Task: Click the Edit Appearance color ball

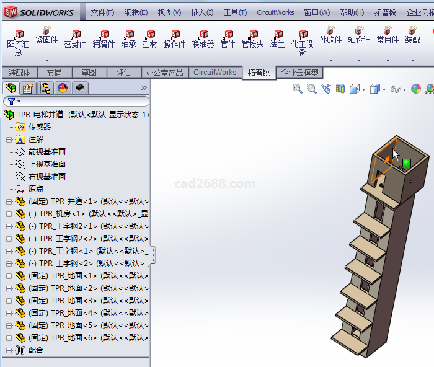Action: 416,89
